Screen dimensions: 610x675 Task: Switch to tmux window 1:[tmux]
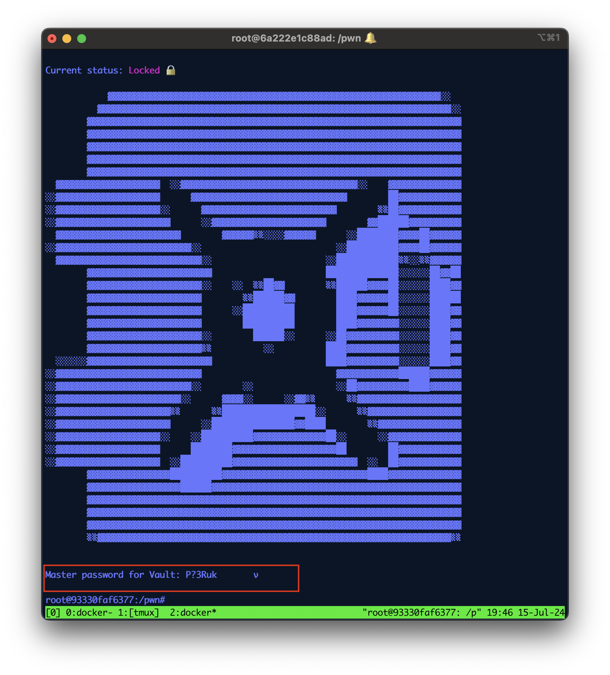(138, 612)
